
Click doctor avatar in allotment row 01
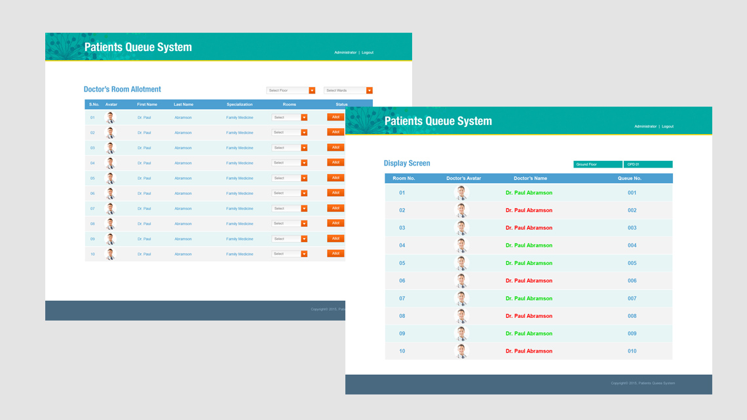[x=110, y=118]
